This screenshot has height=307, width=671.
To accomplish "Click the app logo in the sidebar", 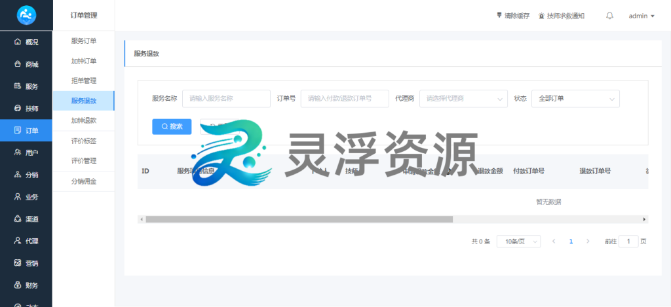I will (26, 16).
